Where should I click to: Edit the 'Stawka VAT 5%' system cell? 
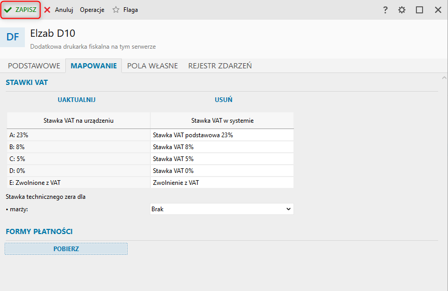(x=222, y=159)
